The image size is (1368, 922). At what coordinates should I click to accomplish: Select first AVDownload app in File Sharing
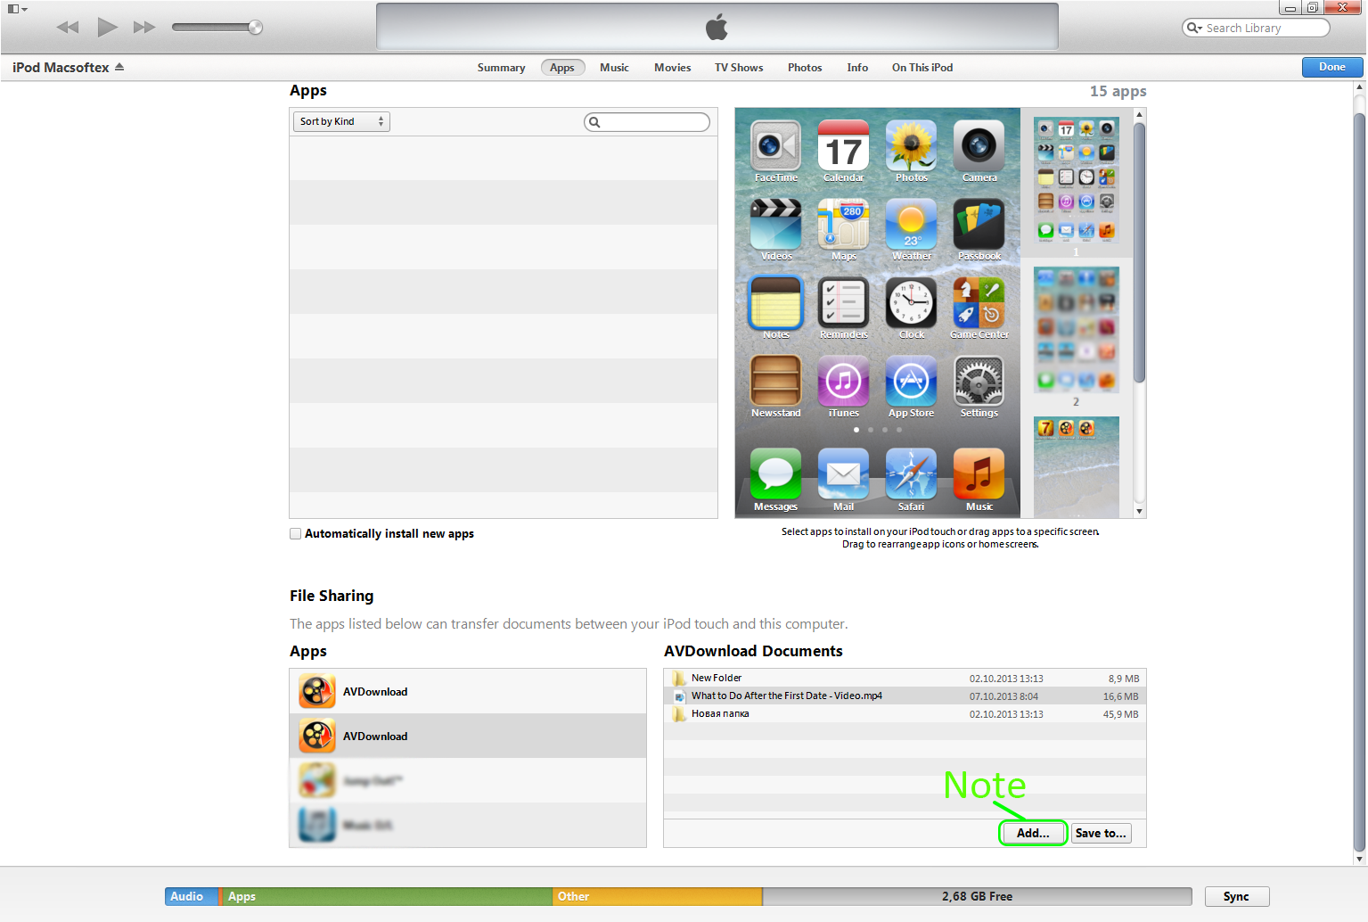tap(468, 691)
